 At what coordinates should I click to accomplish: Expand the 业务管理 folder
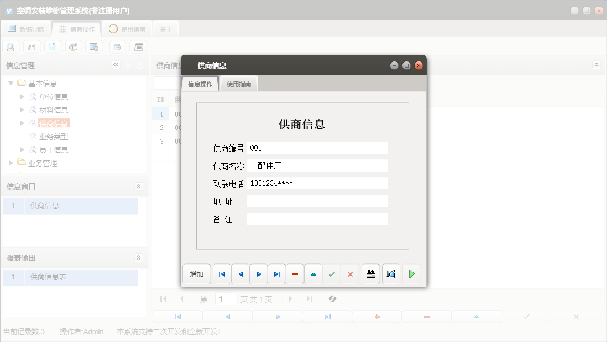(9, 163)
